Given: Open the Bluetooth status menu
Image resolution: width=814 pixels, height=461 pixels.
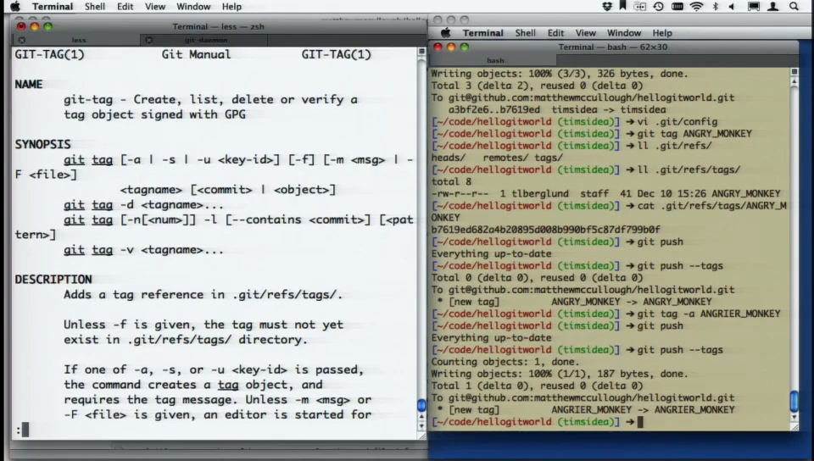Looking at the screenshot, I should [716, 6].
